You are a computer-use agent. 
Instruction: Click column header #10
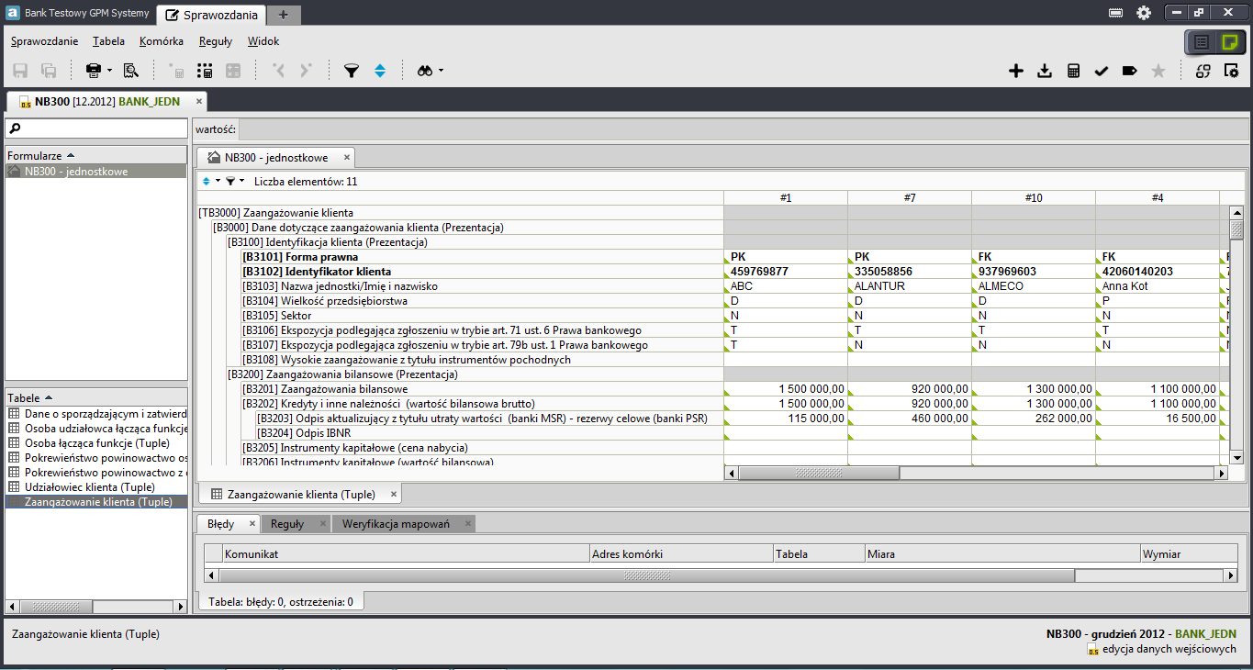click(x=1034, y=197)
